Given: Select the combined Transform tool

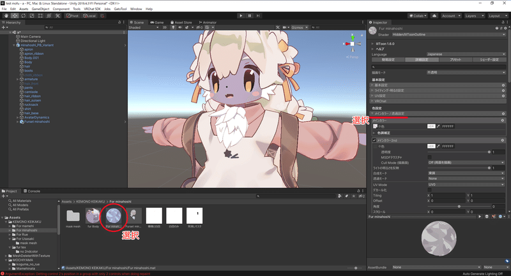Looking at the screenshot, I should coord(49,15).
